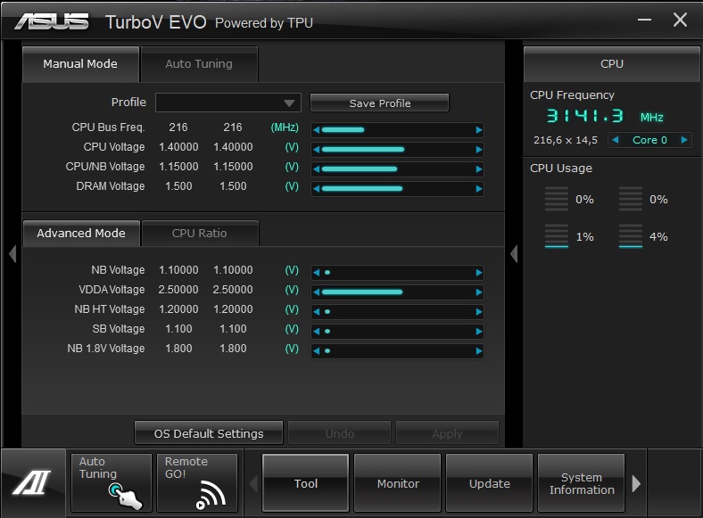Open the Tool menu button
This screenshot has height=518, width=703.
[x=305, y=483]
